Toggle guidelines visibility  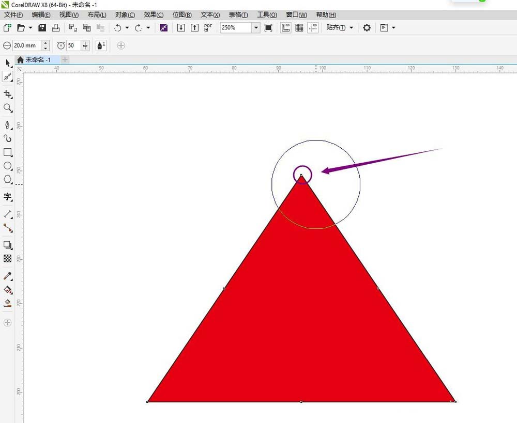coord(313,28)
